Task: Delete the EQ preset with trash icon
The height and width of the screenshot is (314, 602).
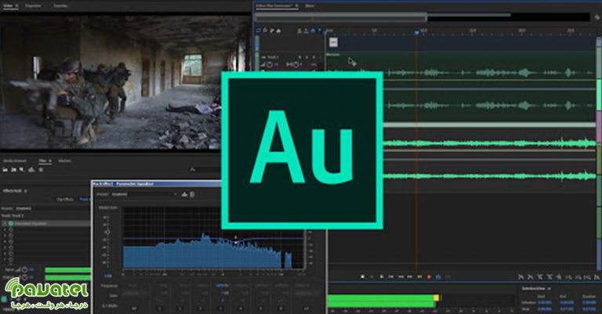Action: pos(192,194)
